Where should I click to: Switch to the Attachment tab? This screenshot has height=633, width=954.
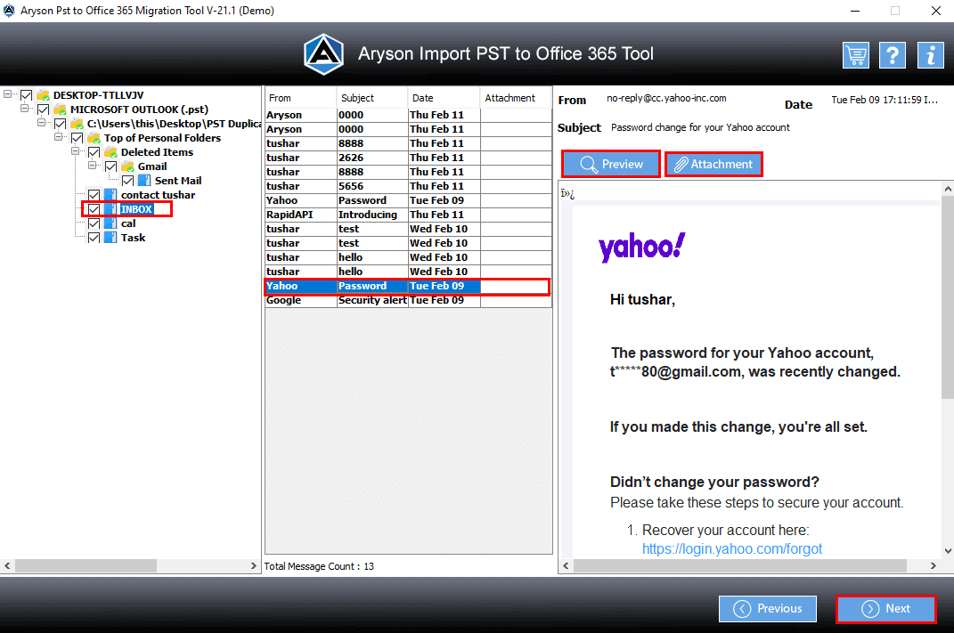[713, 164]
